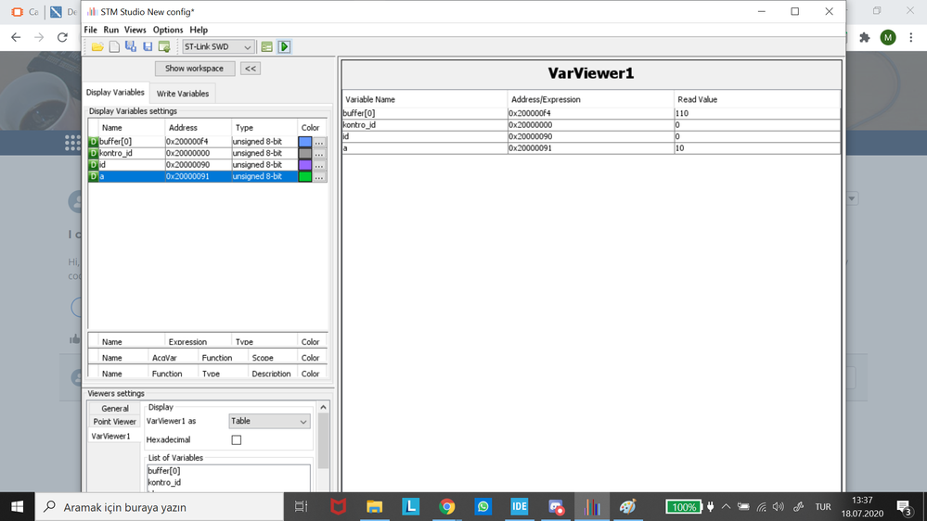Click the AcqVar column header

point(173,358)
